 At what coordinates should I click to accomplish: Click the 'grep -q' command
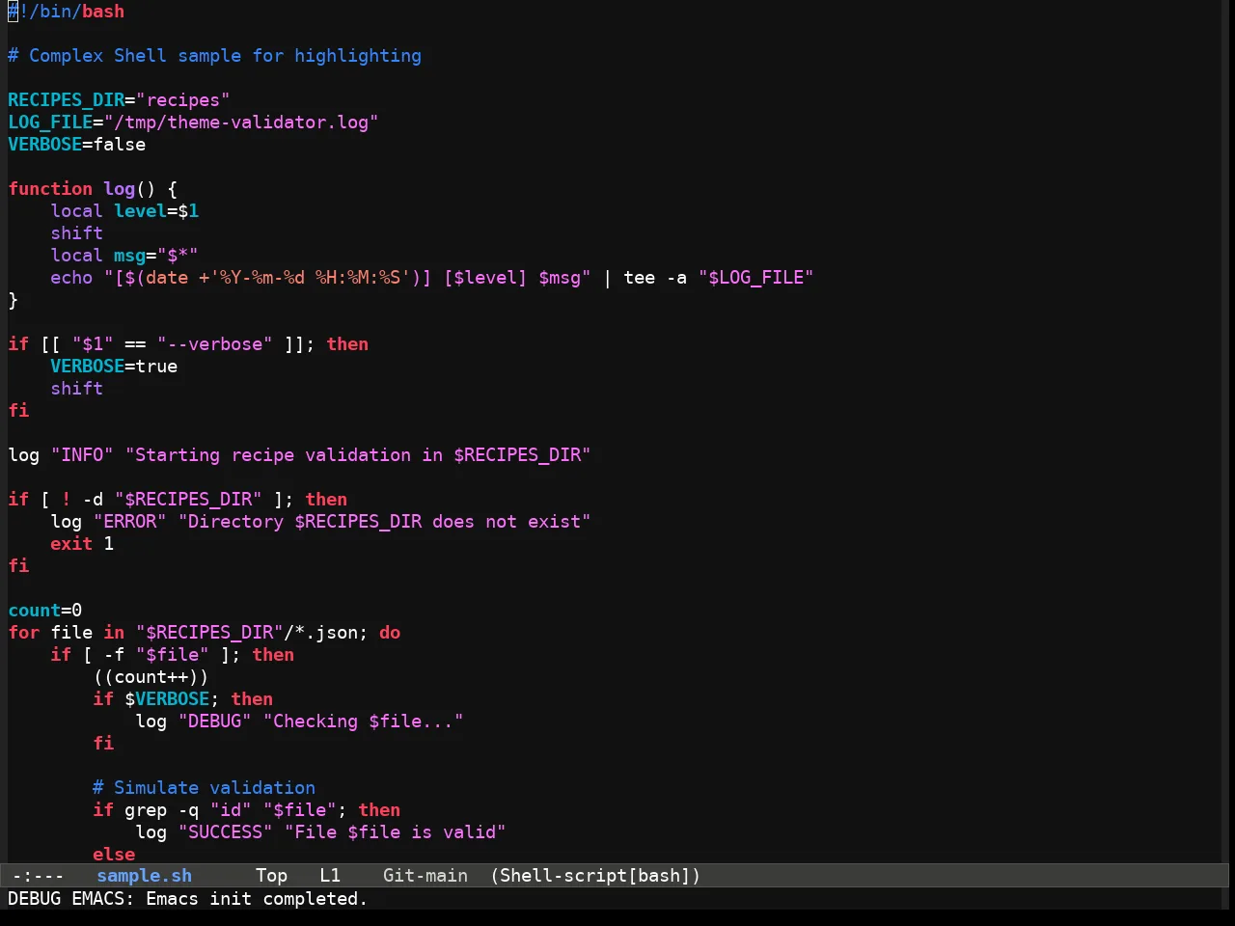[x=162, y=810]
